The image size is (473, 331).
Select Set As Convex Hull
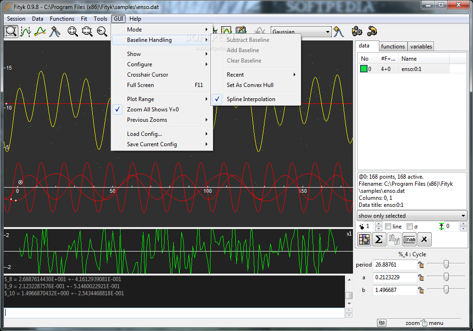coord(256,85)
